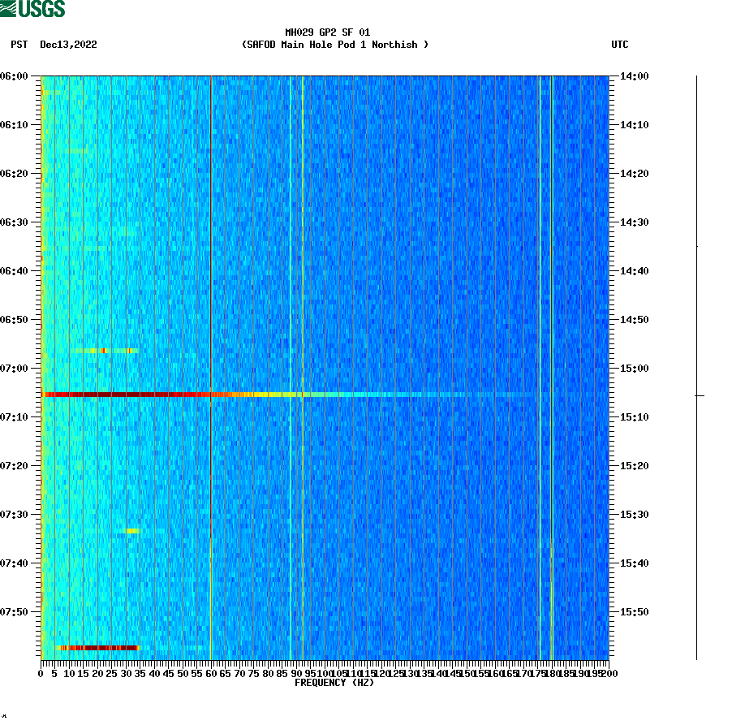
Task: Click the UTC timezone label
Action: 621,45
